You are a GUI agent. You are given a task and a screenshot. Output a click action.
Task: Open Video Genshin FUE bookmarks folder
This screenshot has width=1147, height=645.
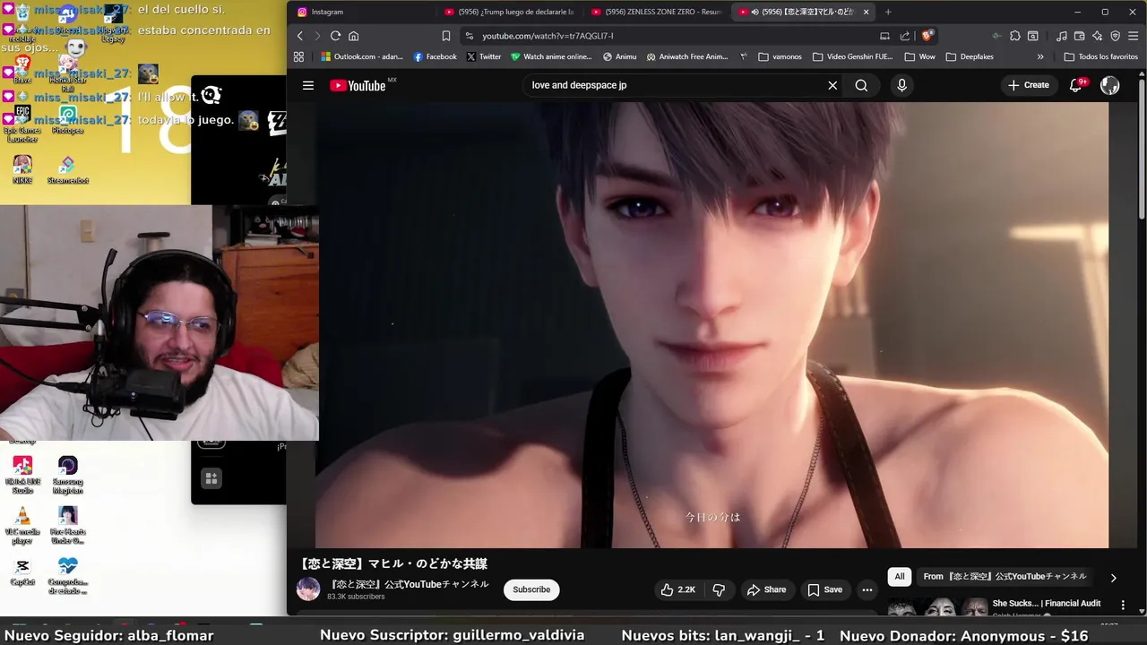852,56
